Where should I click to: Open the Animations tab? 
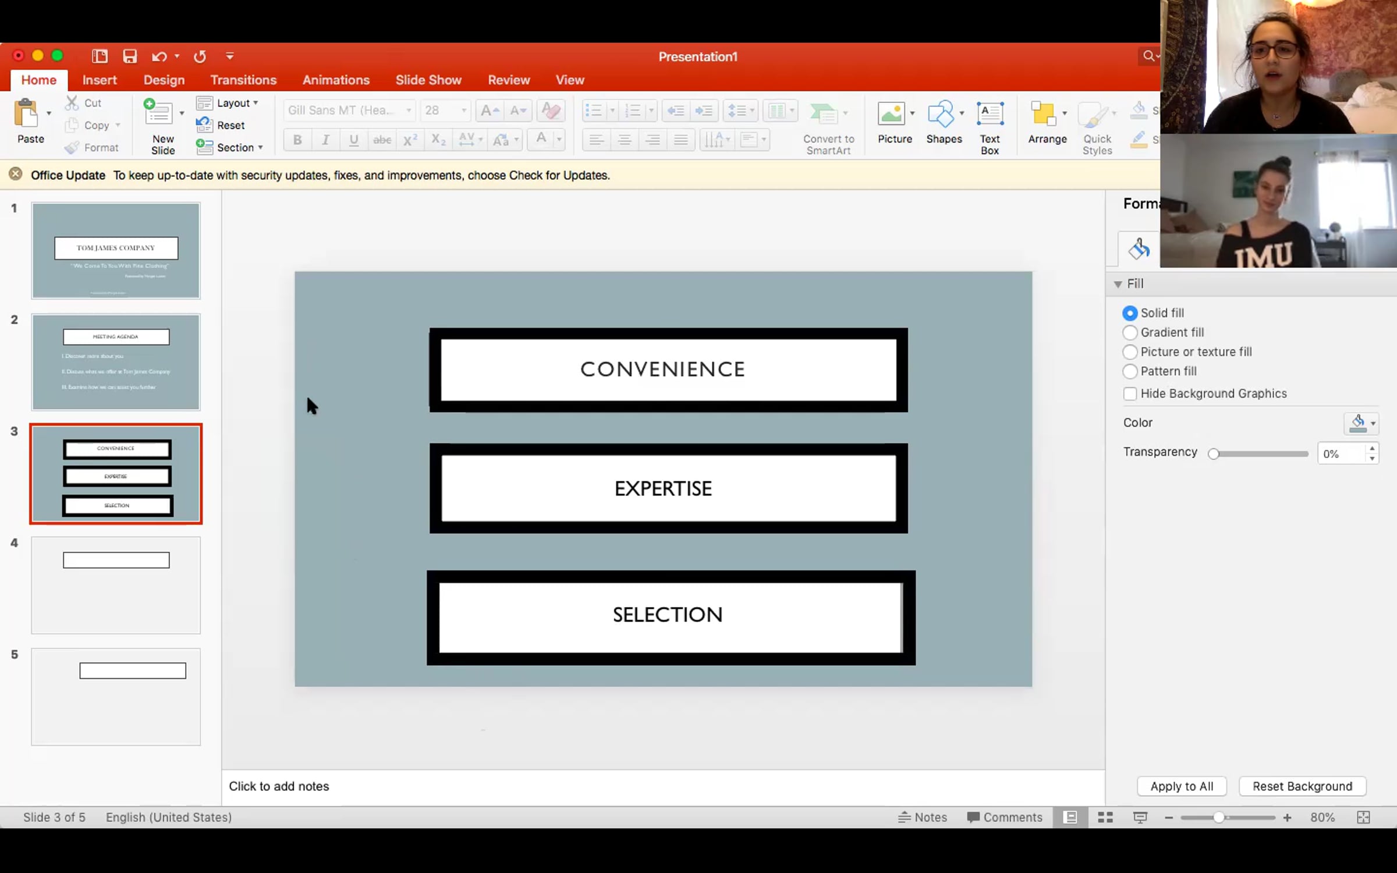[335, 80]
